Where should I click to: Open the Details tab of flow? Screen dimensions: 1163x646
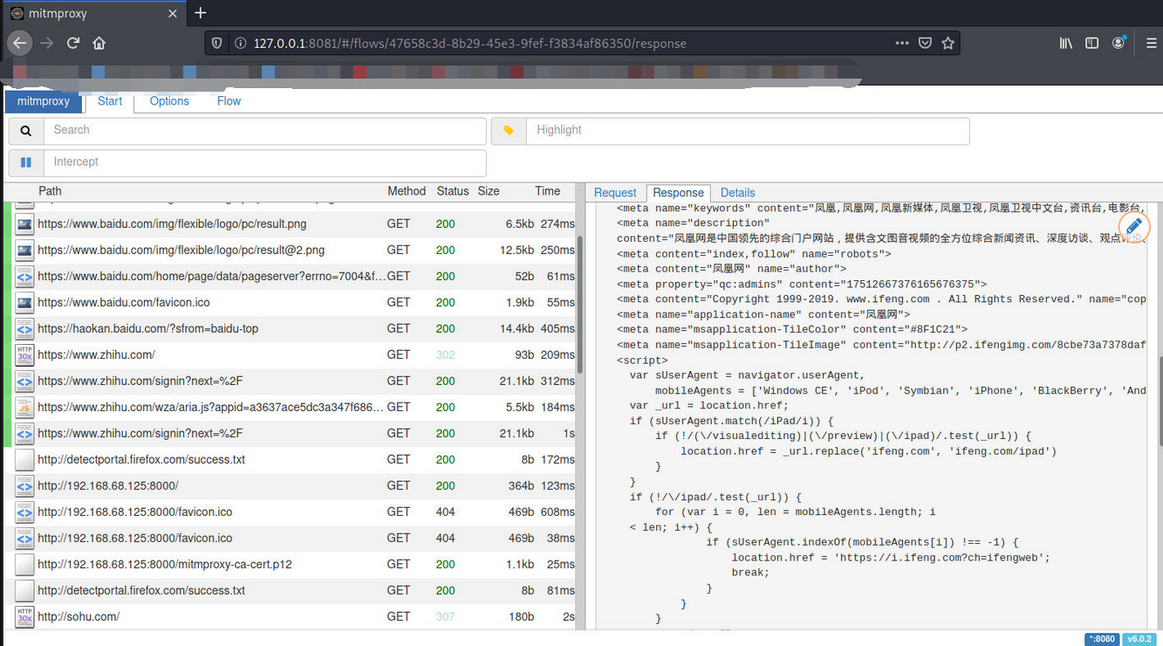[737, 193]
